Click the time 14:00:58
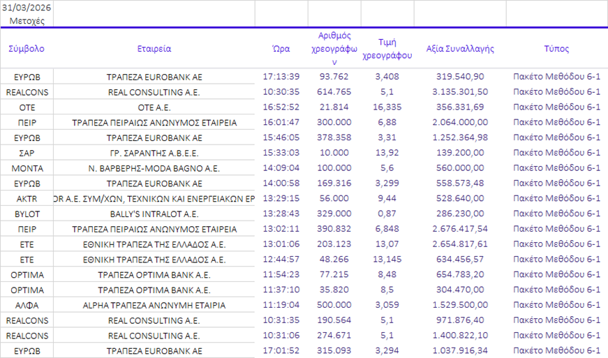The image size is (608, 358). (281, 184)
